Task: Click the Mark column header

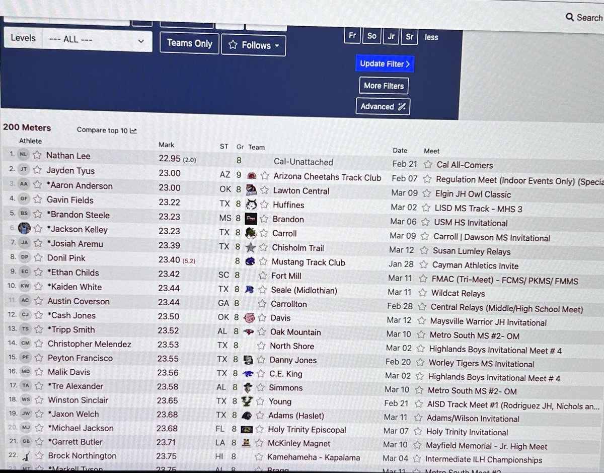Action: pyautogui.click(x=166, y=144)
